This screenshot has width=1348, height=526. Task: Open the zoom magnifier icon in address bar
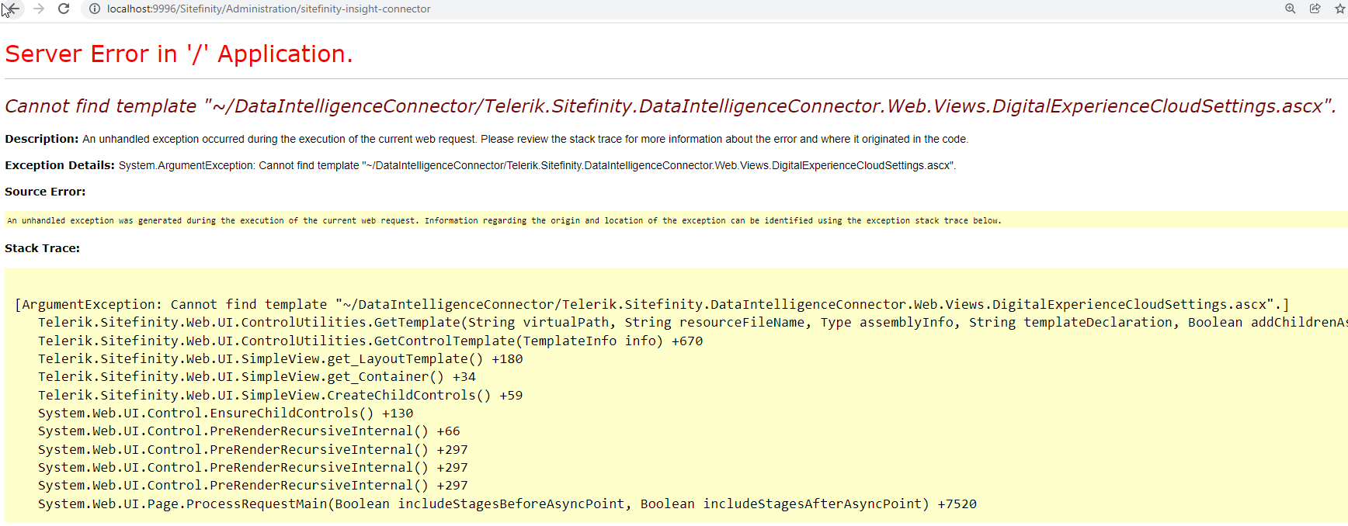click(1291, 9)
